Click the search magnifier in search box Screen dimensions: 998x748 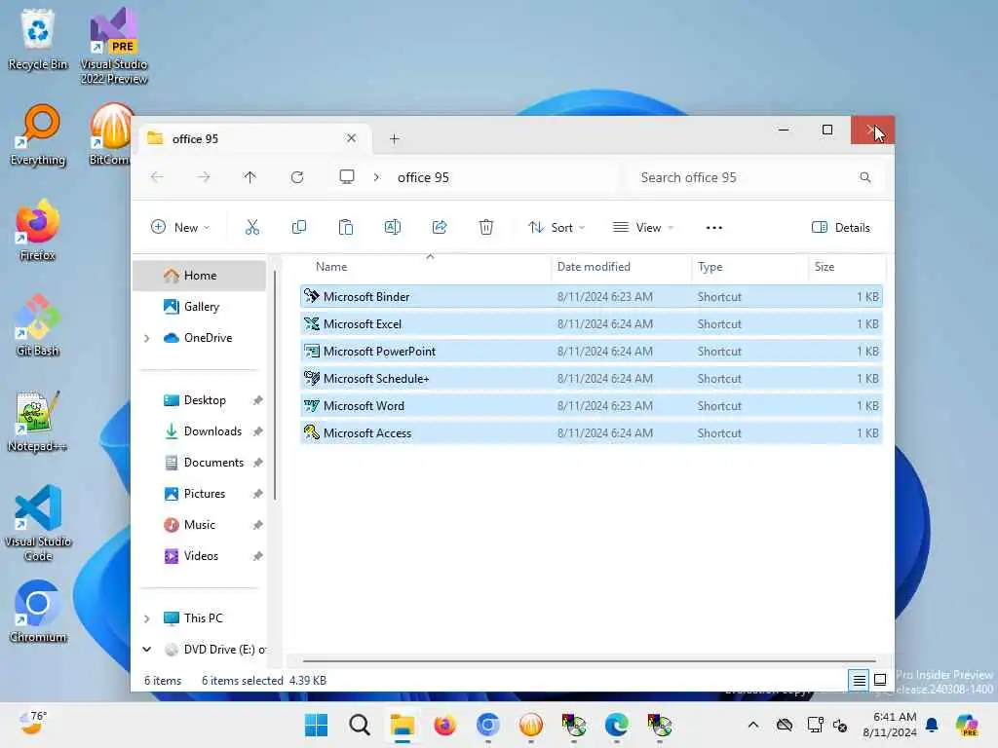point(865,177)
